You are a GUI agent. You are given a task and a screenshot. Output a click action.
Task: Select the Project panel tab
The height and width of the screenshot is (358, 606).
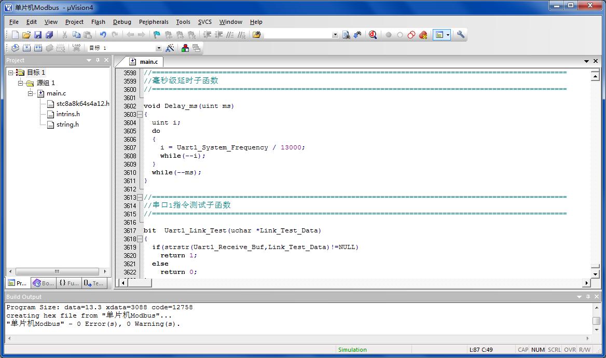click(x=18, y=283)
